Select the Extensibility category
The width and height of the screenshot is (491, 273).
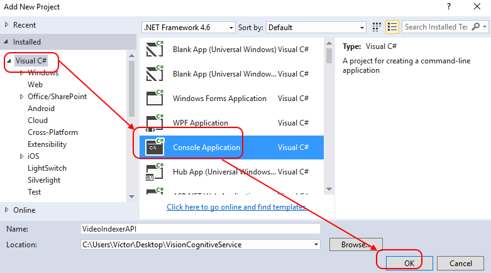(x=47, y=144)
